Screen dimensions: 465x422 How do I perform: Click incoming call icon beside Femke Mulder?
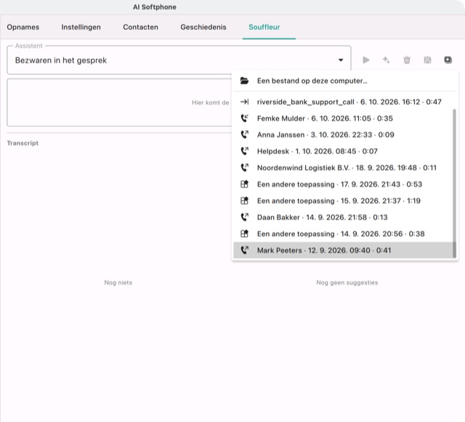244,118
